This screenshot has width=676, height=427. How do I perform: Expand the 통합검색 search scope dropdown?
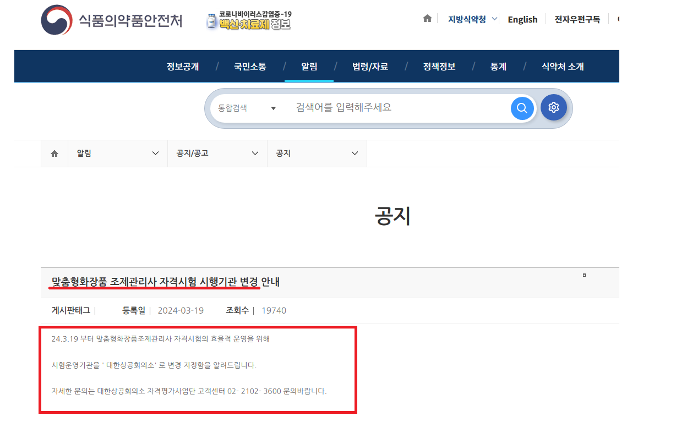[247, 108]
